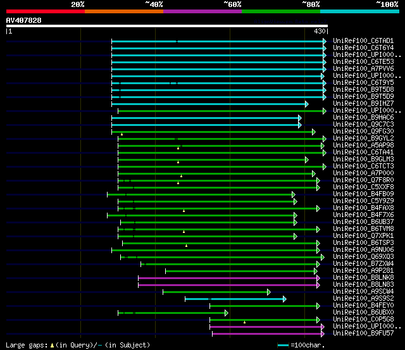
Task: Click the cyan ~100% legend segment
Action: pos(359,11)
